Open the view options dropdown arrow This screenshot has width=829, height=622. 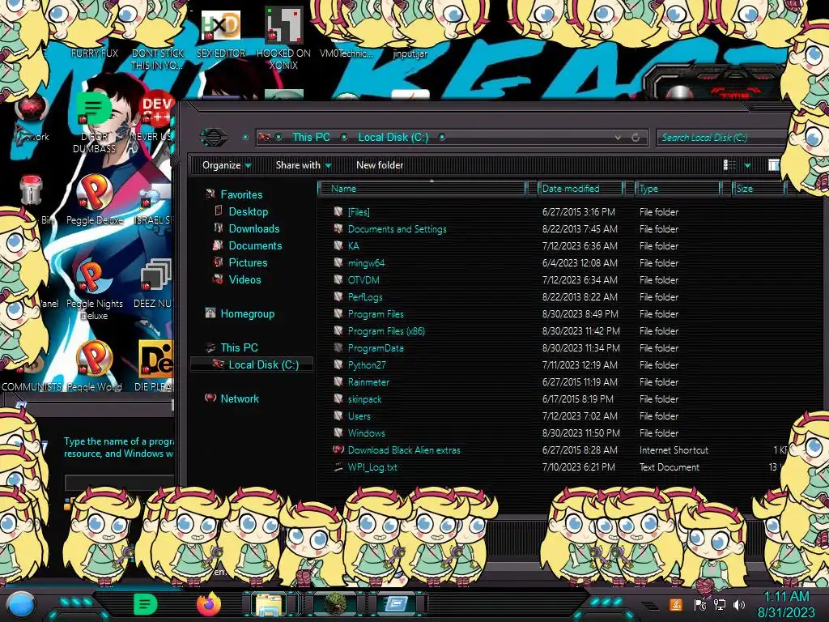tap(747, 165)
